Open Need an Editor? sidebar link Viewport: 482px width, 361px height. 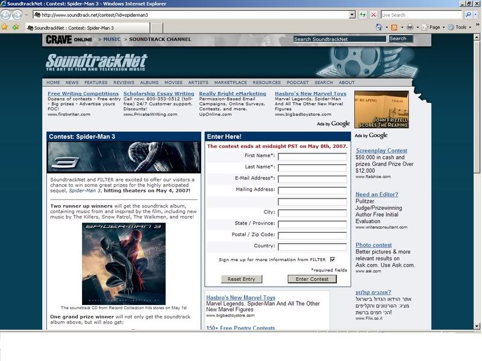coord(377,194)
